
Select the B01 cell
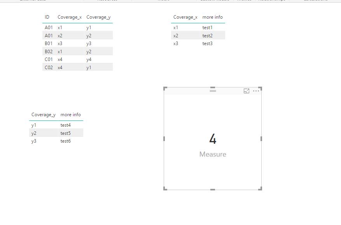point(49,44)
